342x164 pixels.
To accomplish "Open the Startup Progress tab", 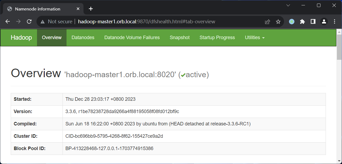I will (x=217, y=38).
